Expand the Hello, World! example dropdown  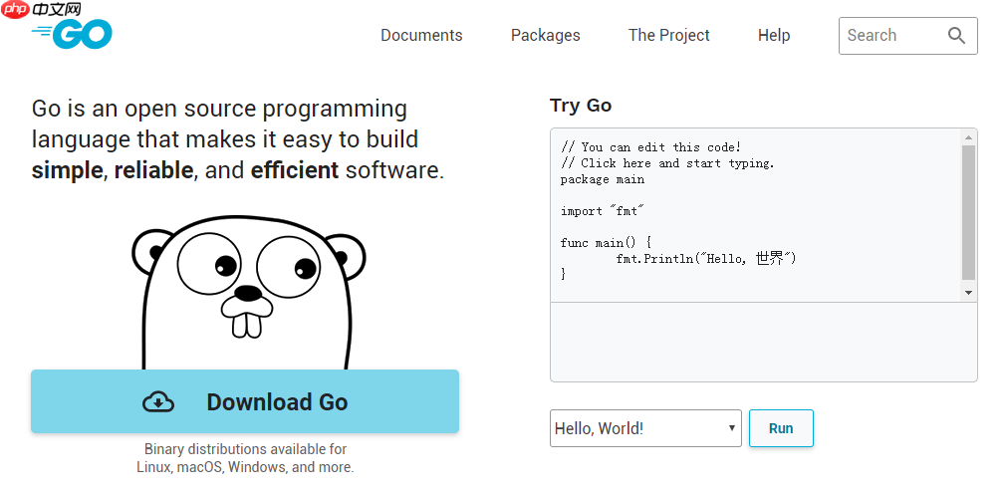[645, 428]
